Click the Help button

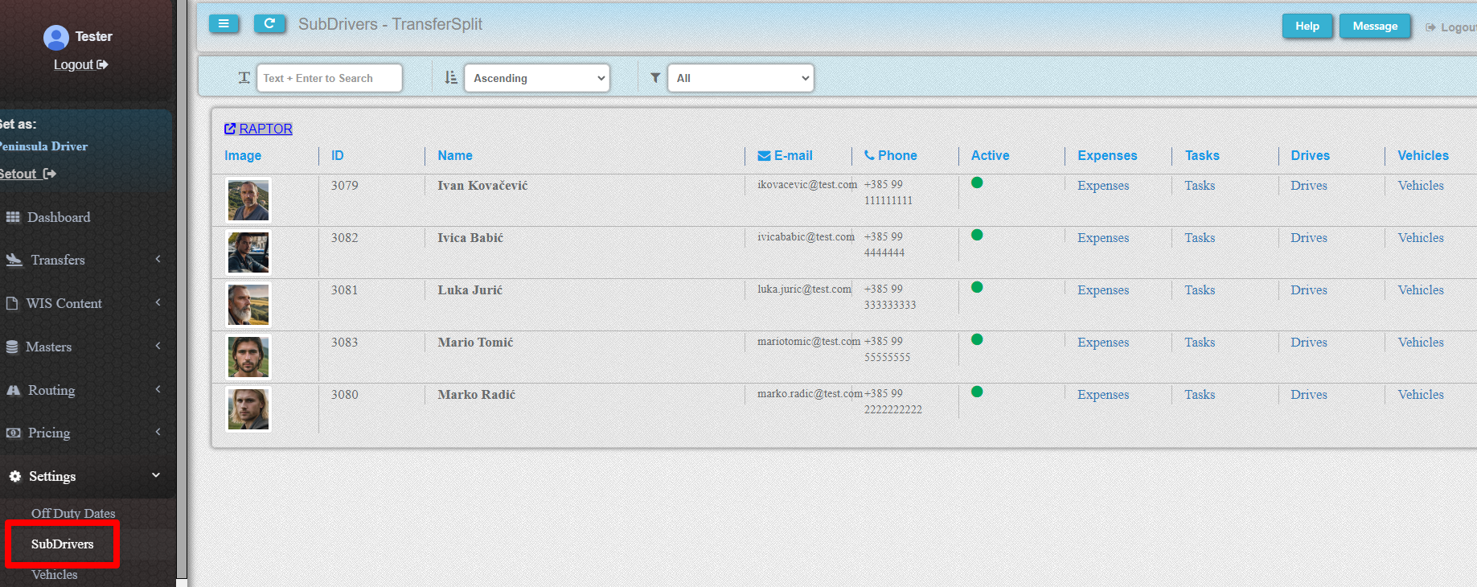coord(1307,26)
